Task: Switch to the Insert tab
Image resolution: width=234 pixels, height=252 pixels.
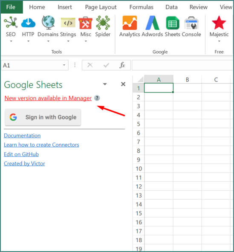Action: [x=65, y=7]
